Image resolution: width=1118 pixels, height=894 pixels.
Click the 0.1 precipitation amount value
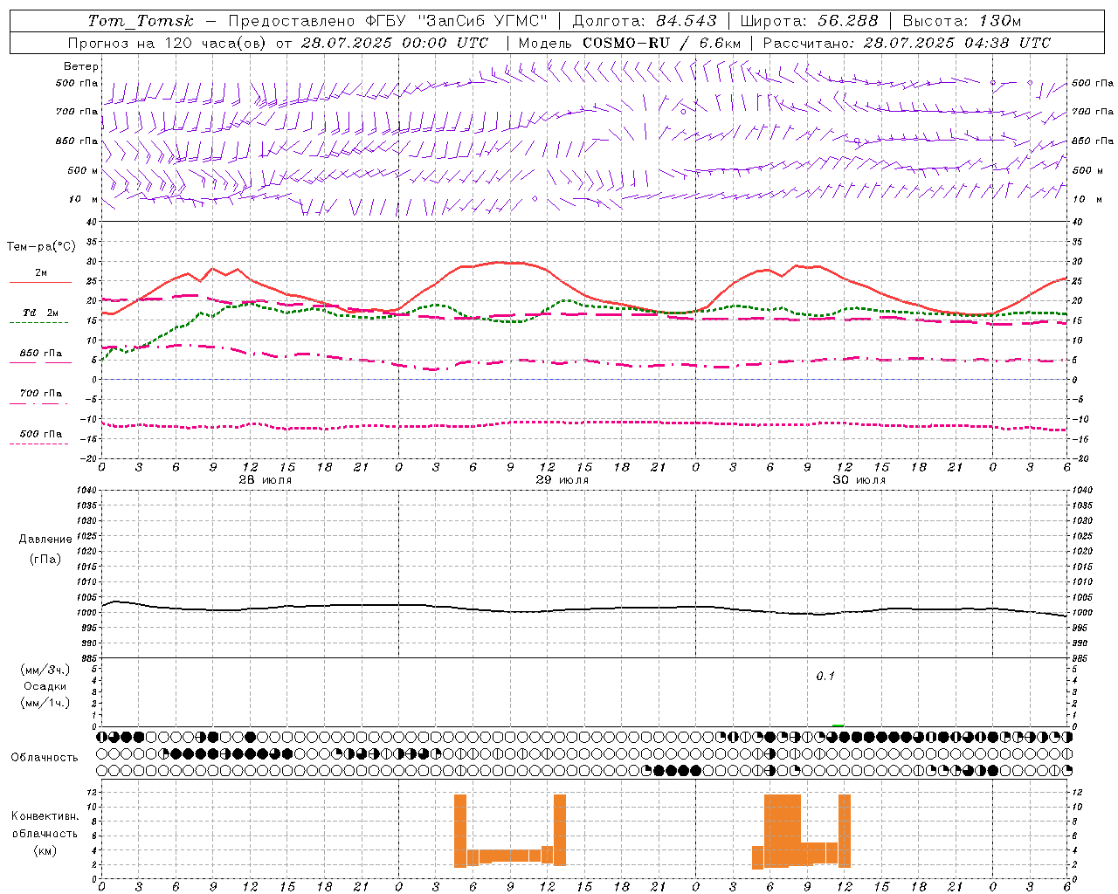pos(825,677)
